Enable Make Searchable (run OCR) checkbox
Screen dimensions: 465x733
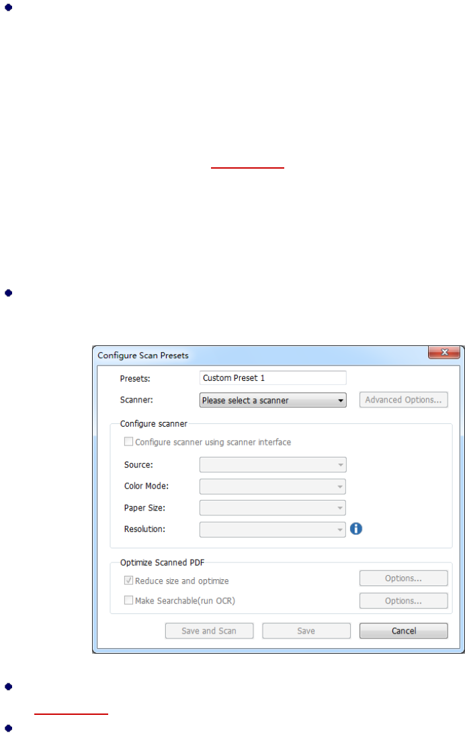point(128,600)
